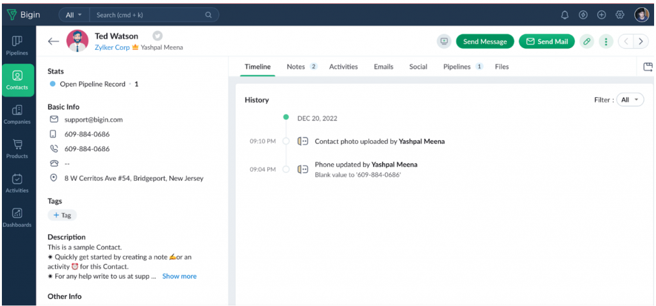Open the Zylker Corp company link
Image resolution: width=656 pixels, height=306 pixels.
[112, 47]
